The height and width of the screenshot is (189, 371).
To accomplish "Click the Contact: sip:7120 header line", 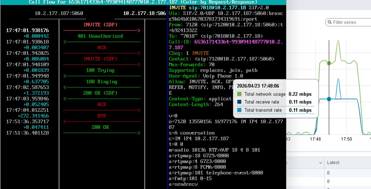I will pyautogui.click(x=222, y=59).
